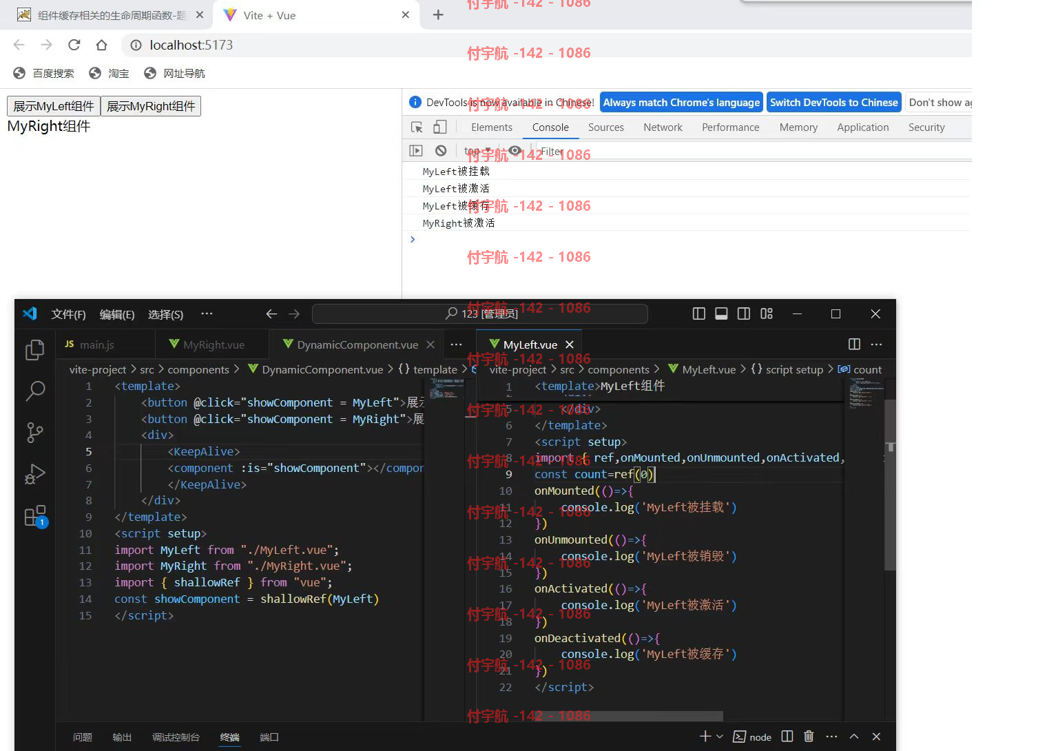Open the 选择(S) menu in VS Code

click(165, 314)
